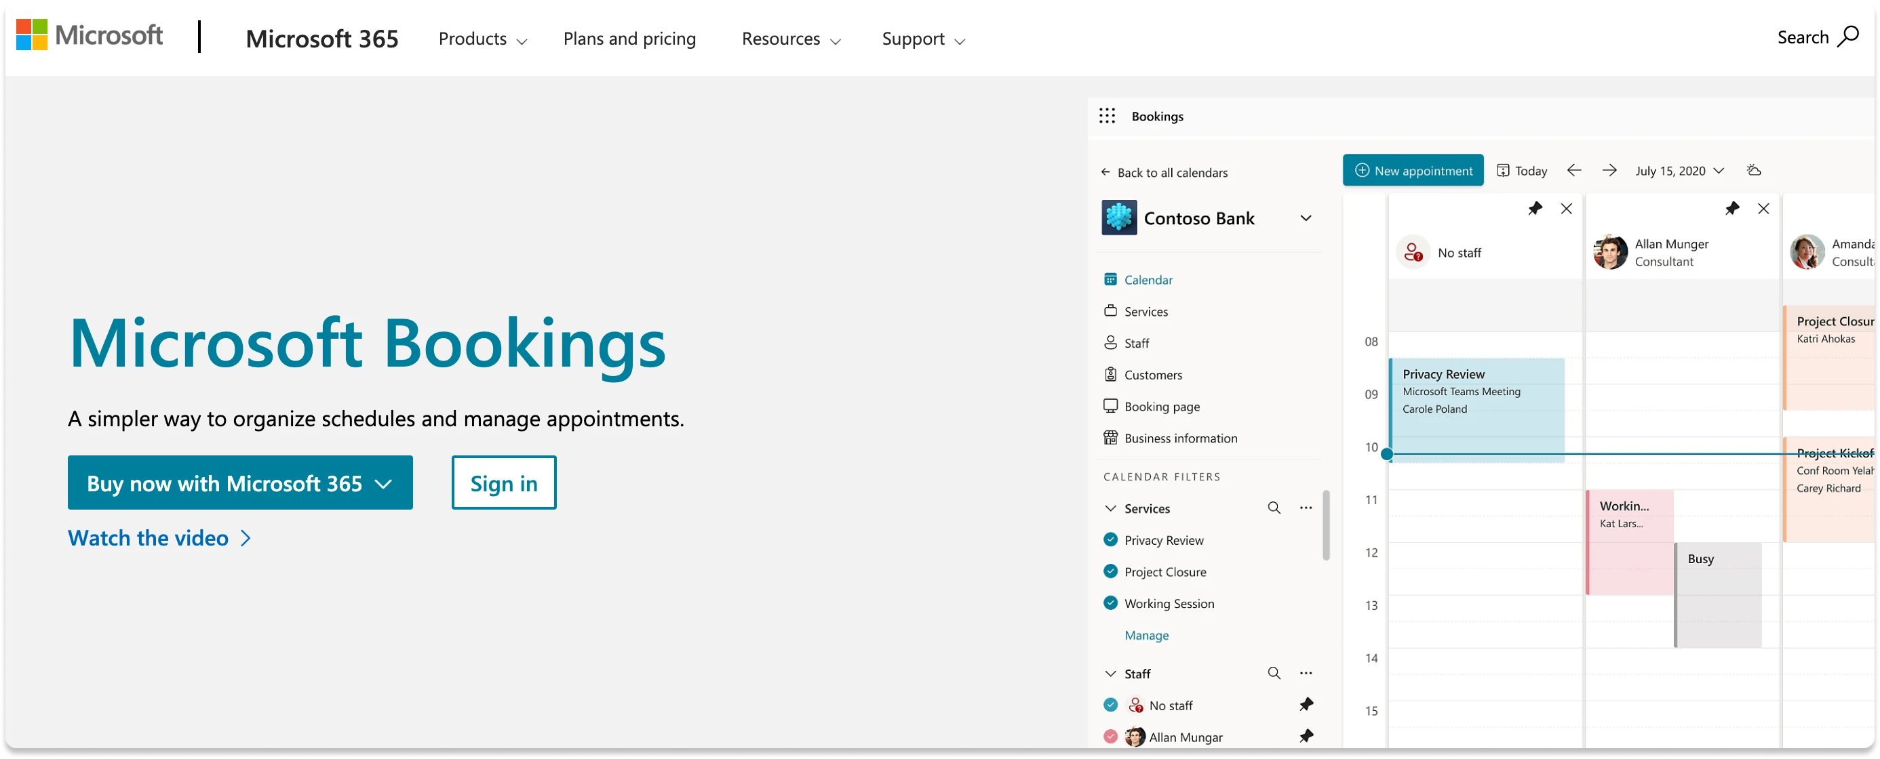Click the calendar filters scrollbar

[1325, 526]
